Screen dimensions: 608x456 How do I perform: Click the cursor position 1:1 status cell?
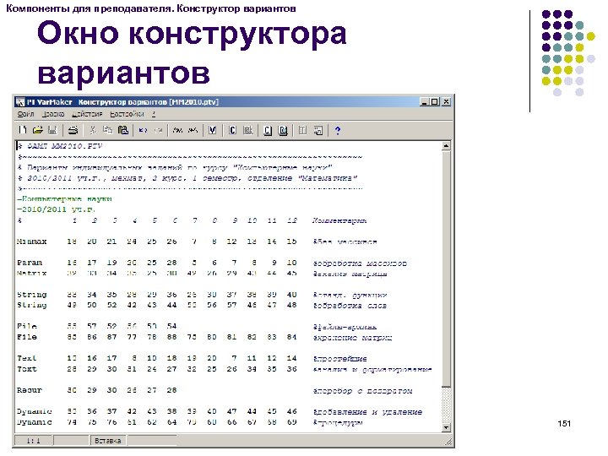click(33, 441)
